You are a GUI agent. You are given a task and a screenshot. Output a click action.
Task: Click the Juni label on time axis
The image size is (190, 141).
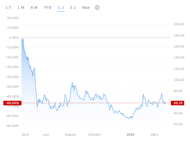46,135
